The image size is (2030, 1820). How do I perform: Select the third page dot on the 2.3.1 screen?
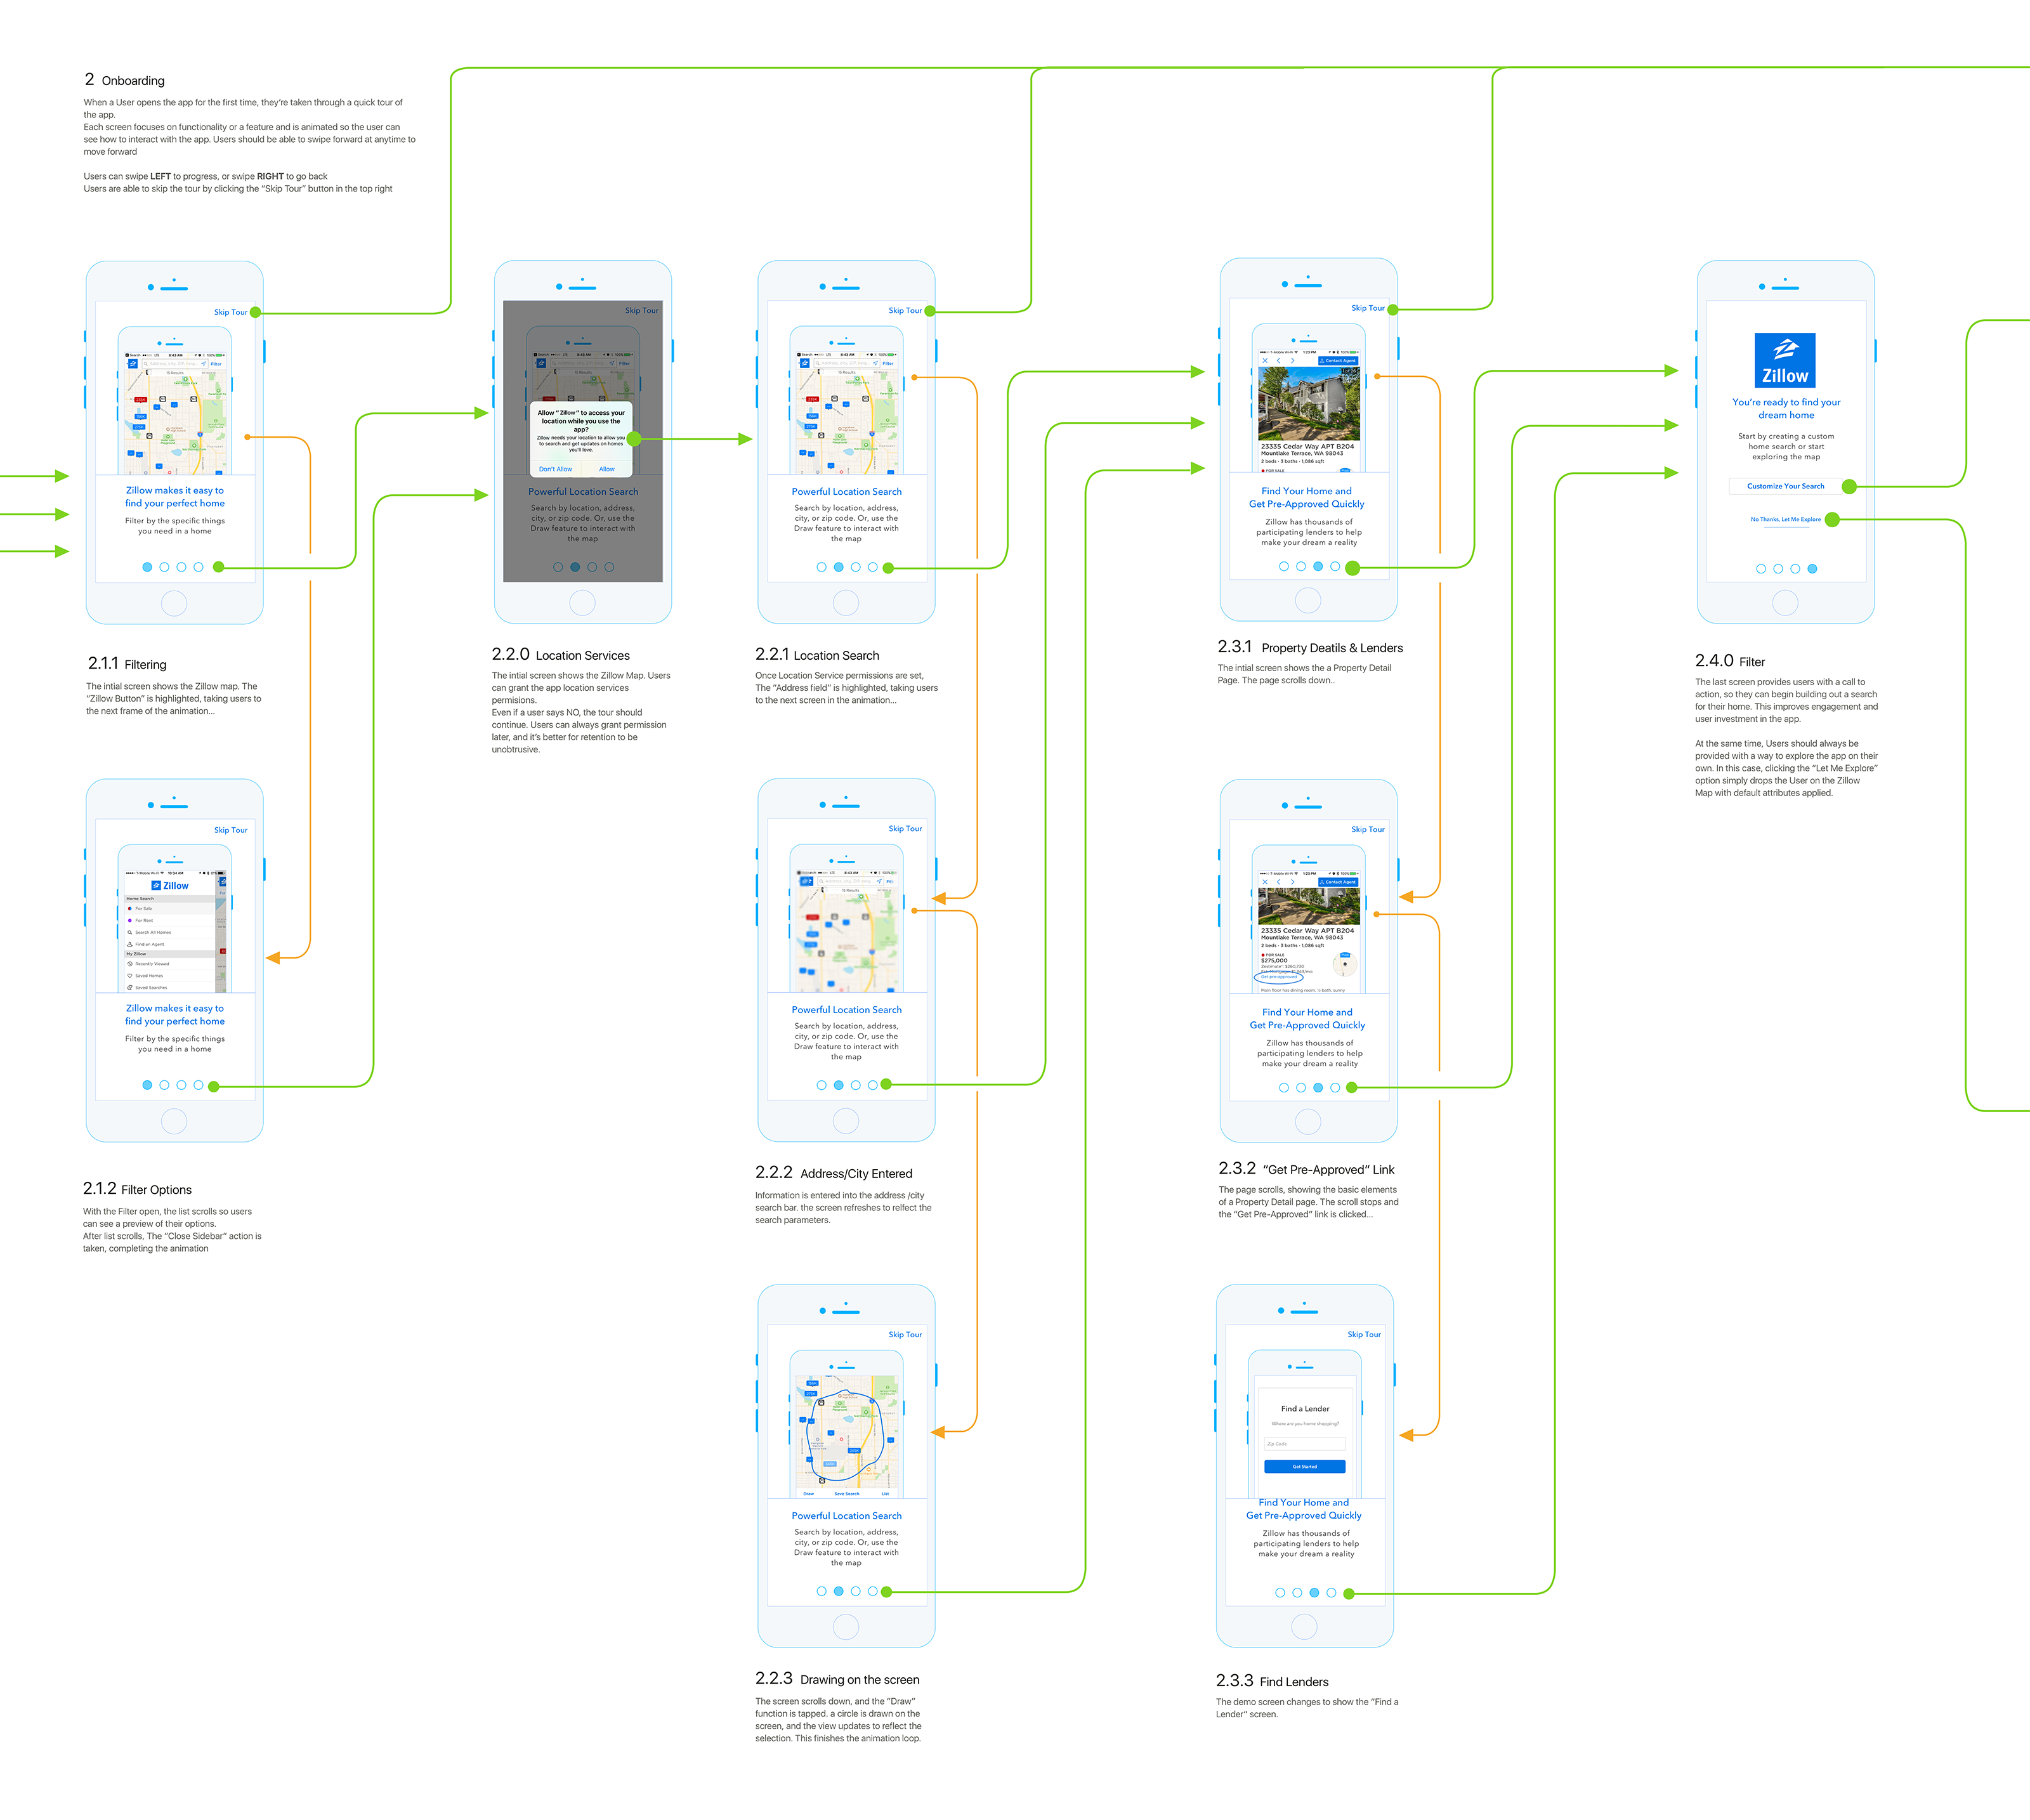click(1318, 566)
